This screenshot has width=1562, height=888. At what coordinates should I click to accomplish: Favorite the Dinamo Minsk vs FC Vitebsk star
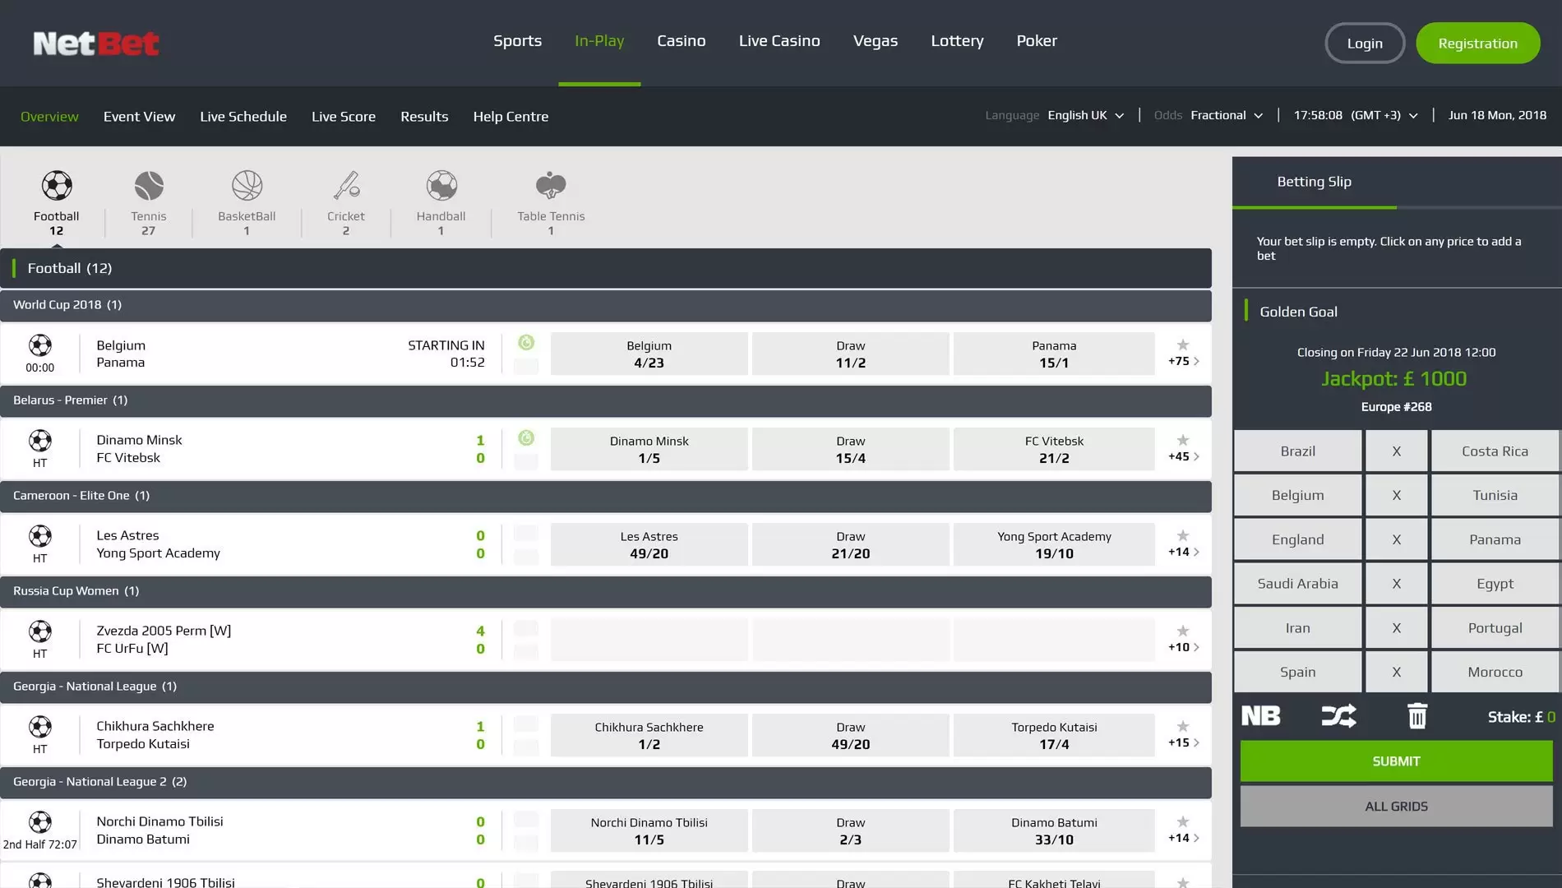(1183, 440)
